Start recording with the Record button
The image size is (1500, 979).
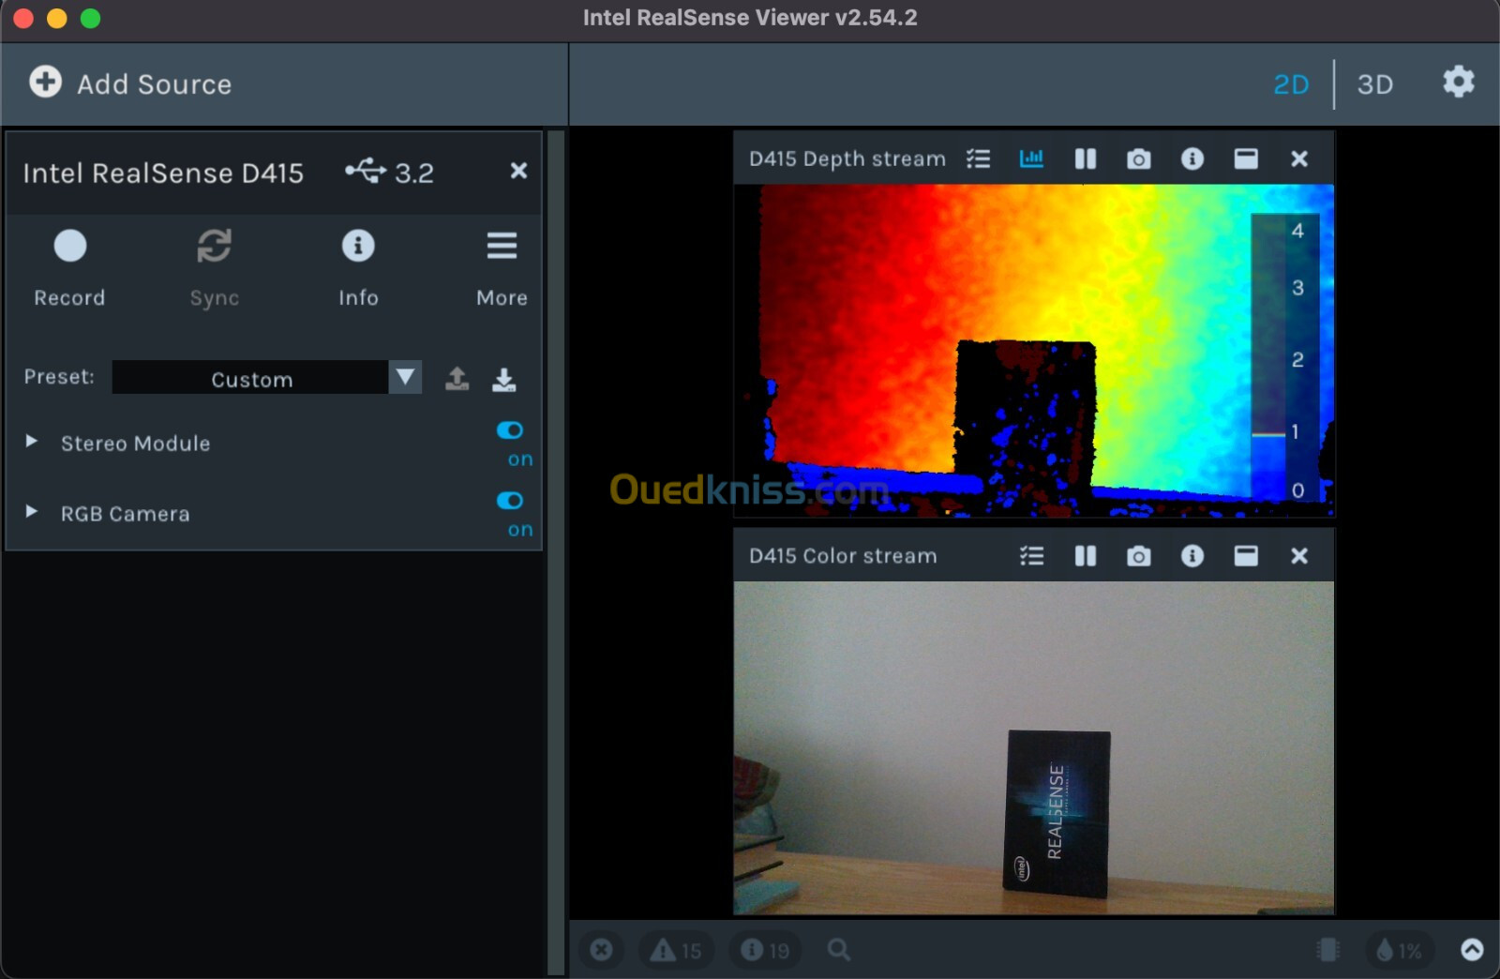click(69, 268)
